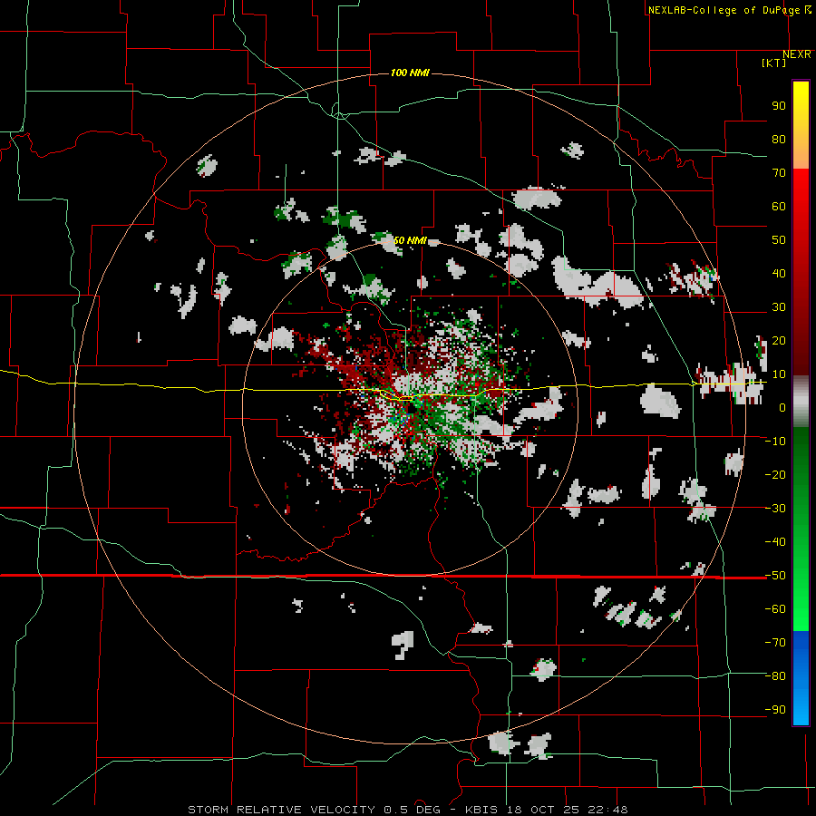
Task: Click the 90 value on the velocity scale
Action: tap(779, 106)
